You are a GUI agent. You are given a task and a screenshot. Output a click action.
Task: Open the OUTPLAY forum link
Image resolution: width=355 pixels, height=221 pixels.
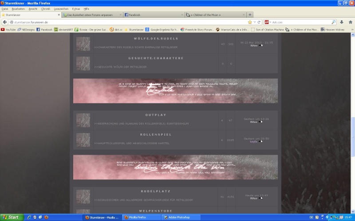click(156, 115)
